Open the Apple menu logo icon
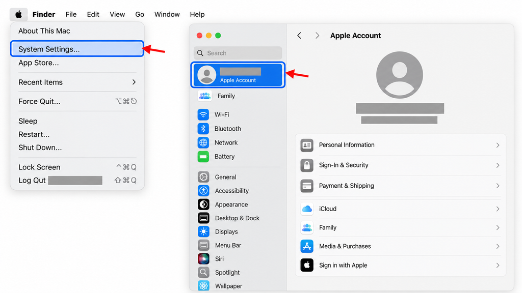 click(x=19, y=14)
